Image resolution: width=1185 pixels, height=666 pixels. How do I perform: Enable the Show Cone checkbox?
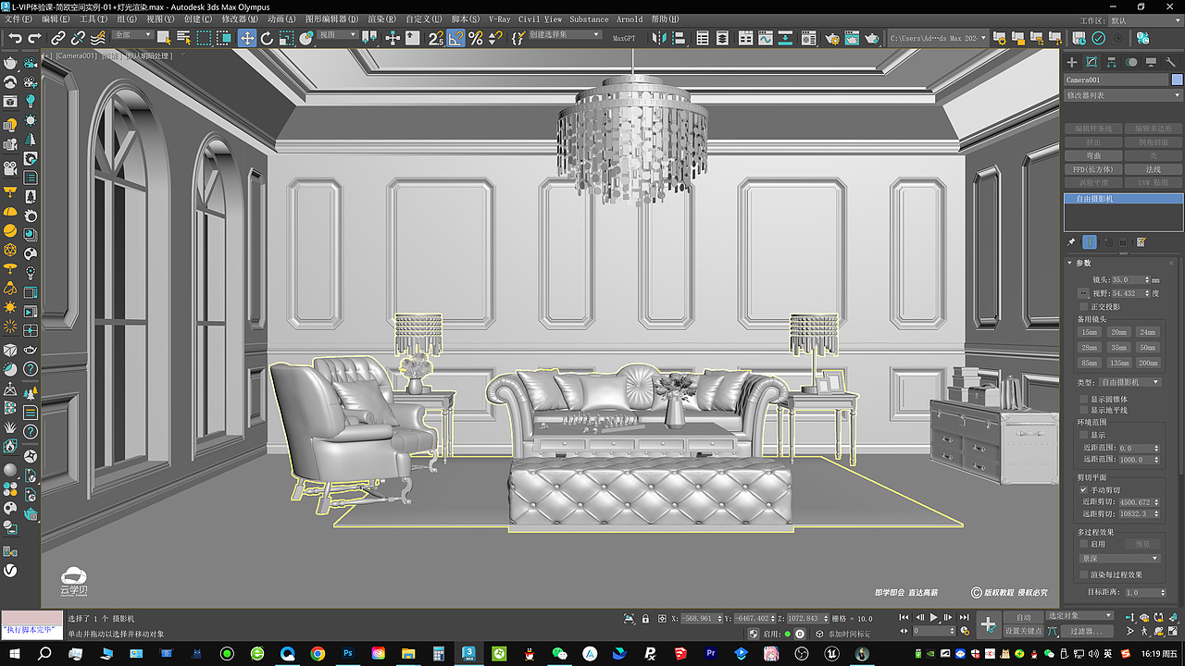pyautogui.click(x=1084, y=399)
